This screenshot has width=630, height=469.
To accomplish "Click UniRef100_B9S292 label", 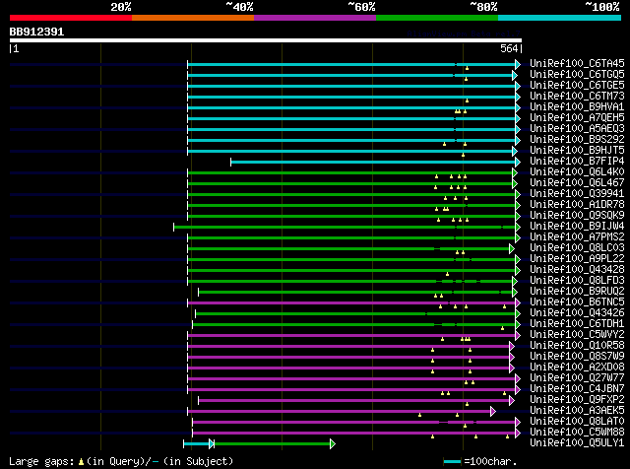I will 577,140.
